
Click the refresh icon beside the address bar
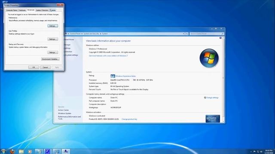click(x=186, y=34)
